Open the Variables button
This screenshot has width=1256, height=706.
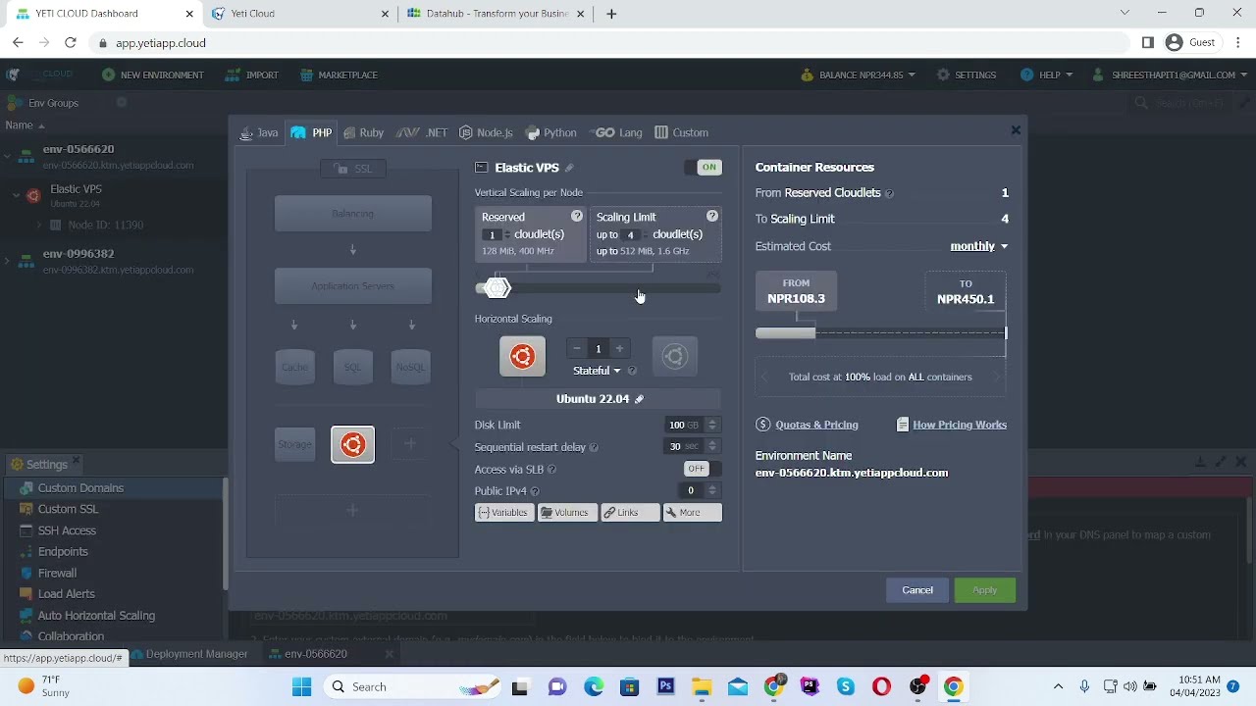click(504, 513)
